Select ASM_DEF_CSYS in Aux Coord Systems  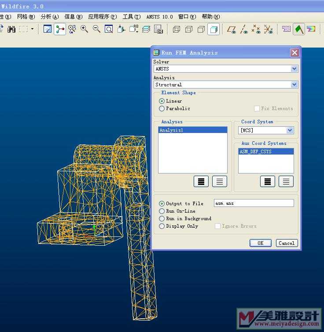266,151
